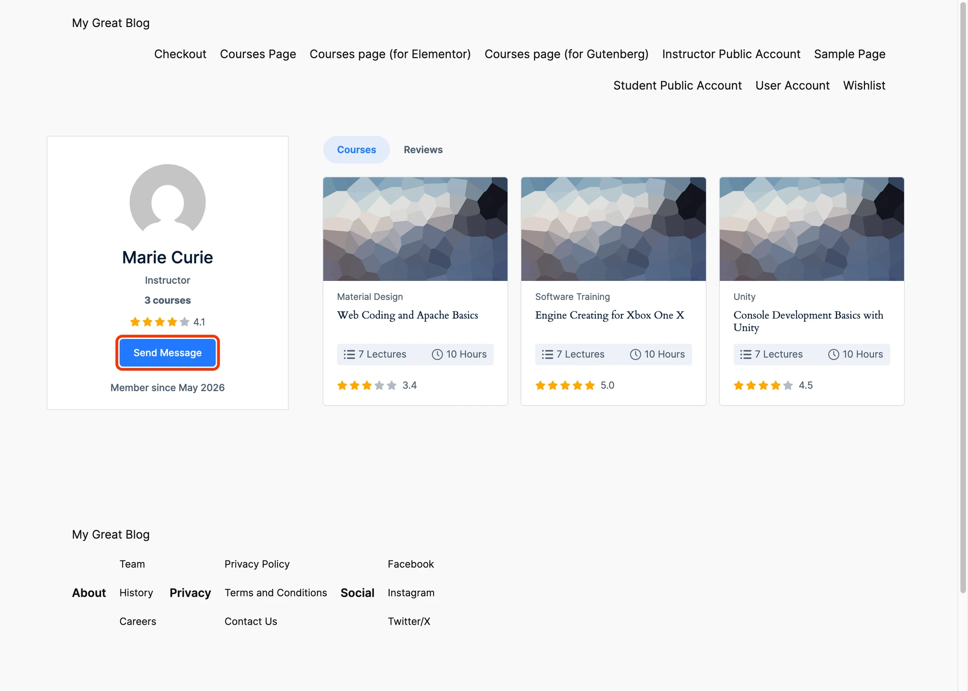Open Engine Creating for Xbox One X thumbnail

pyautogui.click(x=613, y=229)
